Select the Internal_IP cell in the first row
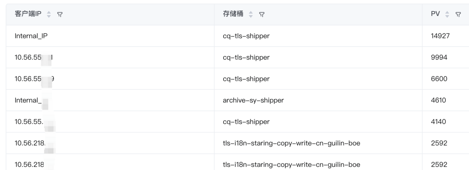469x170 pixels. click(31, 36)
